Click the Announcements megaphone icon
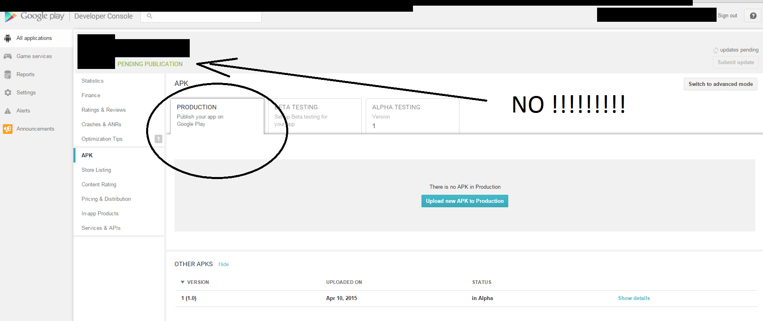Screen dimensions: 763x321 tap(8, 129)
